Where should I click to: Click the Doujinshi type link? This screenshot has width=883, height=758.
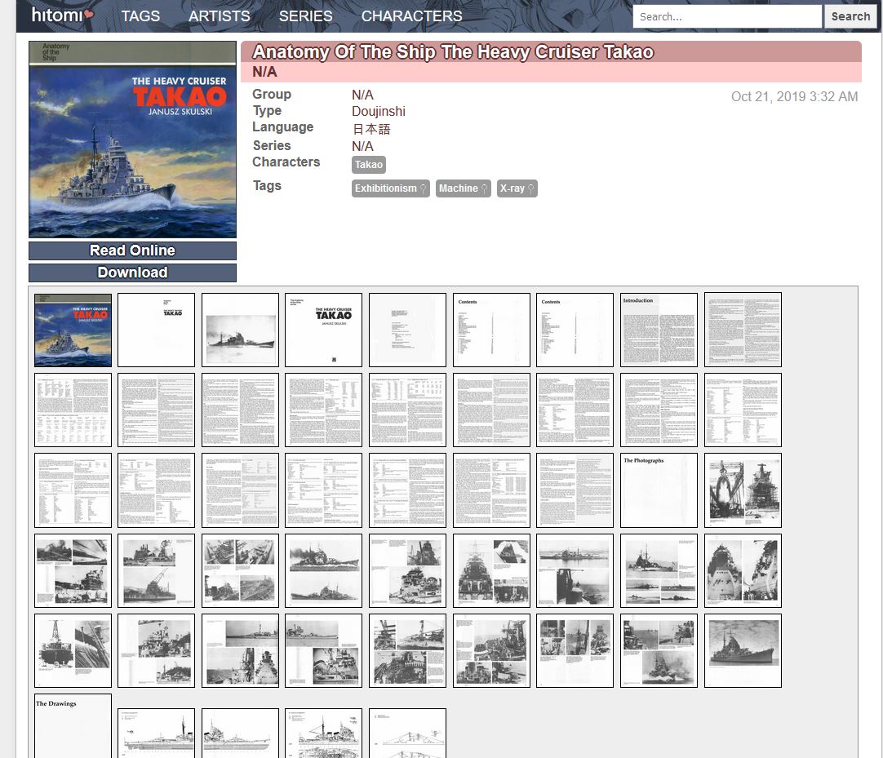click(x=378, y=111)
